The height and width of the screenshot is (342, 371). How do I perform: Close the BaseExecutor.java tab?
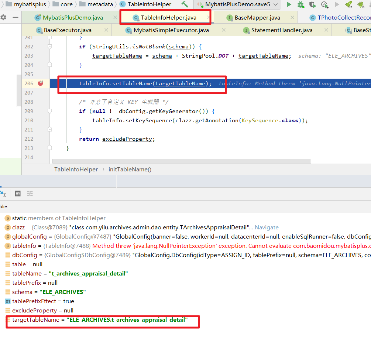(106, 30)
